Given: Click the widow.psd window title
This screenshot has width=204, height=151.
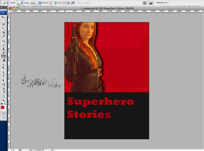Looking at the screenshot, I should coord(108,8).
